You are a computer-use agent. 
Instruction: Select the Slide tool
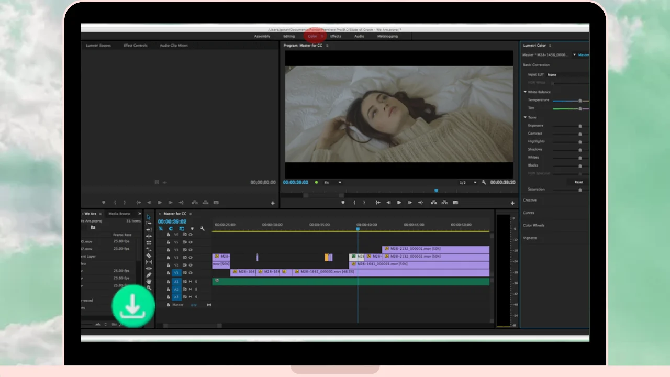[x=149, y=268]
